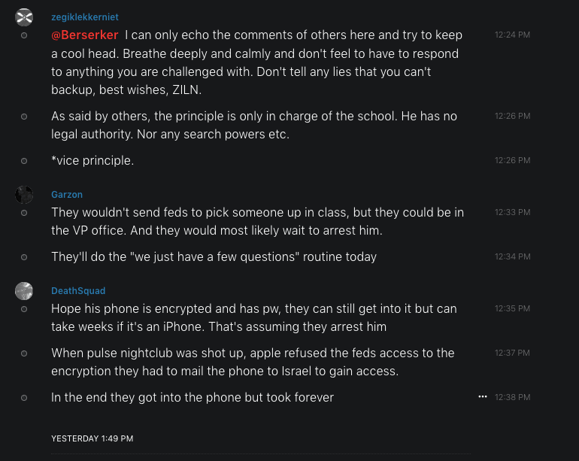Click zegiklekkerniet's profile avatar
579x461 pixels.
coord(24,17)
